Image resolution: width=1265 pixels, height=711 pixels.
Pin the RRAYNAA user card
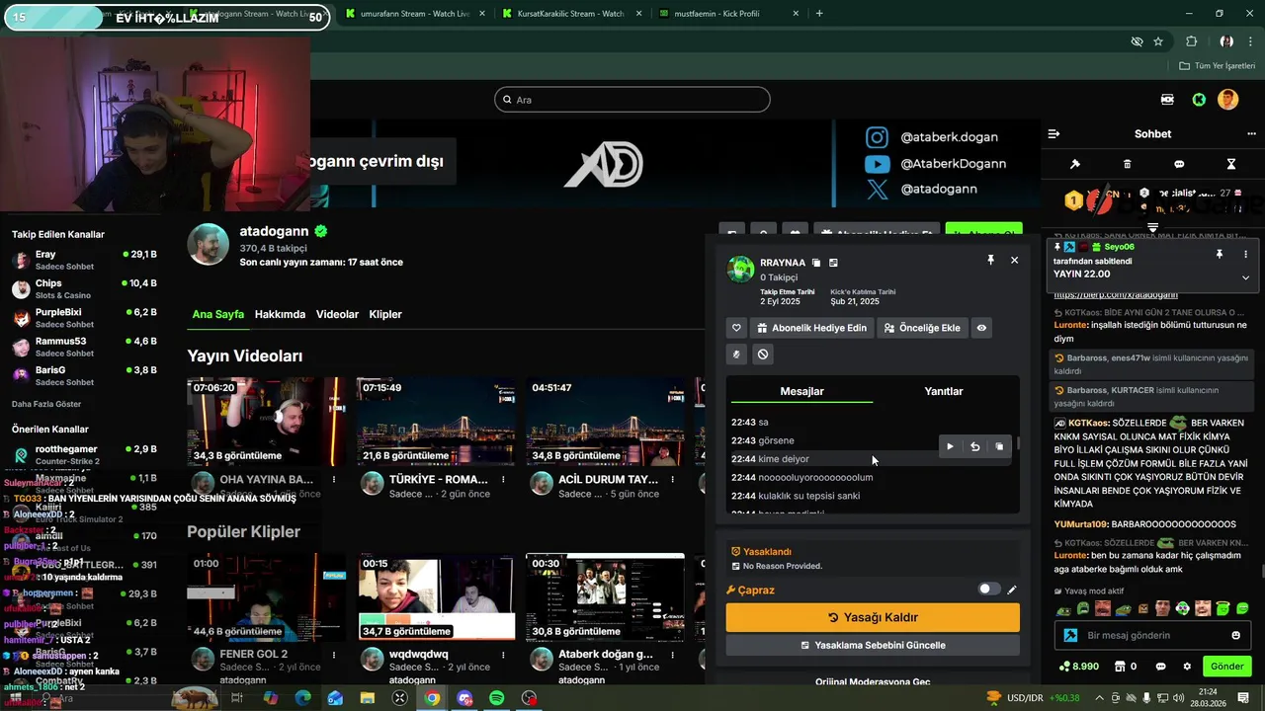990,260
